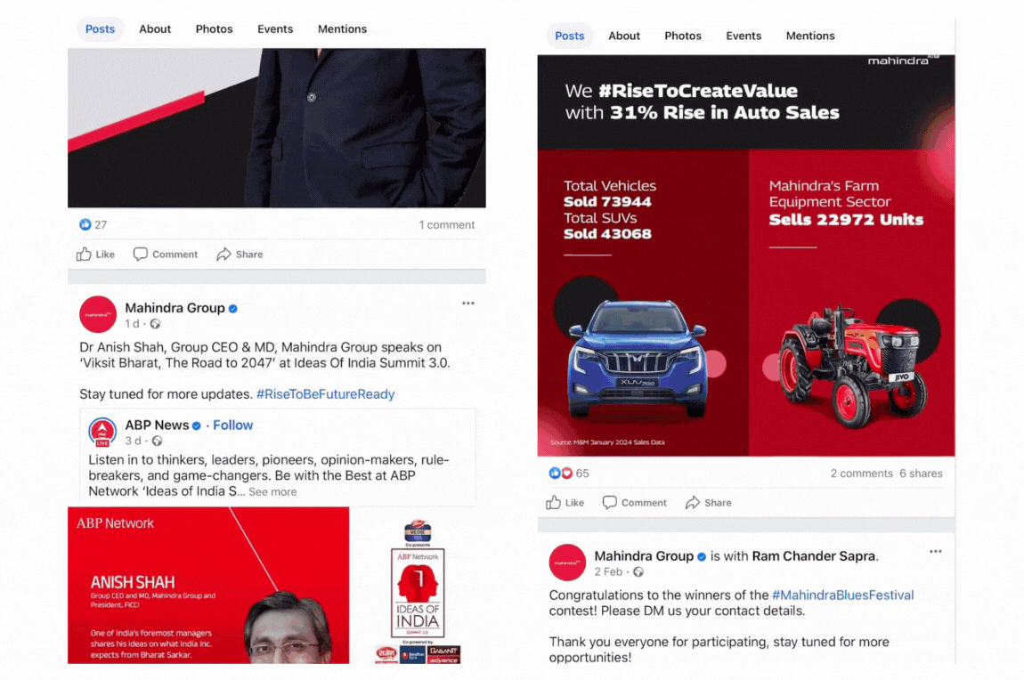This screenshot has height=680, width=1024.
Task: Share the auto sales post
Action: click(709, 503)
